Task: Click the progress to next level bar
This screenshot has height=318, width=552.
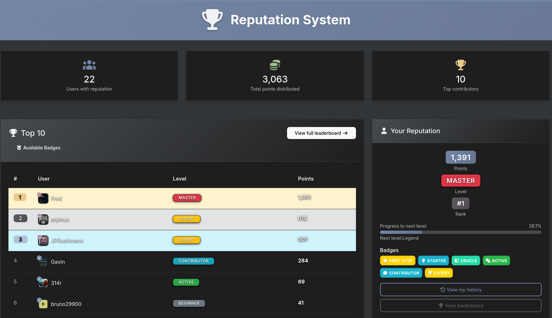Action: coord(460,232)
